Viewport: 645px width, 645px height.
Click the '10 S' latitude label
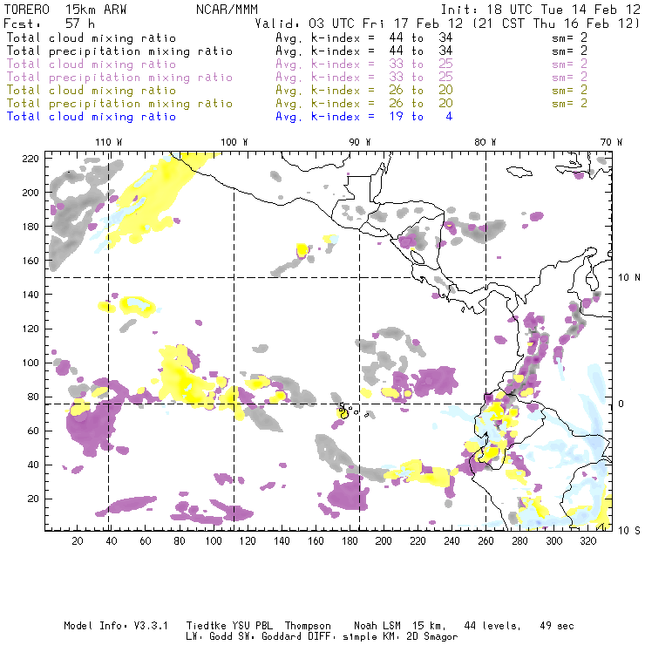pyautogui.click(x=629, y=531)
